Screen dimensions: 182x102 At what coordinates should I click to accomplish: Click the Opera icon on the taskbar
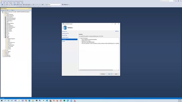pyautogui.click(x=61, y=101)
